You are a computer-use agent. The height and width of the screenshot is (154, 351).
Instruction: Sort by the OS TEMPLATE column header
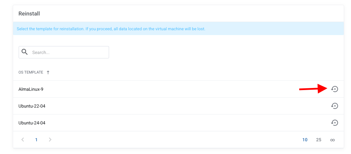31,73
